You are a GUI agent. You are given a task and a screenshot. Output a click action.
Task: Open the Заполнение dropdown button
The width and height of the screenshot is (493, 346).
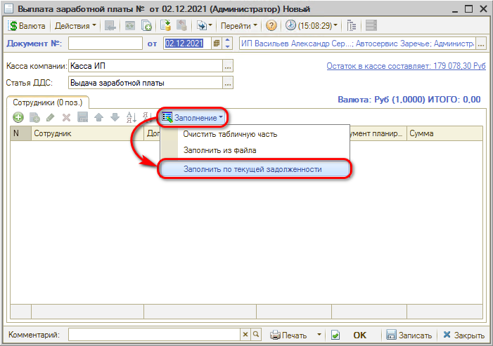tap(193, 117)
